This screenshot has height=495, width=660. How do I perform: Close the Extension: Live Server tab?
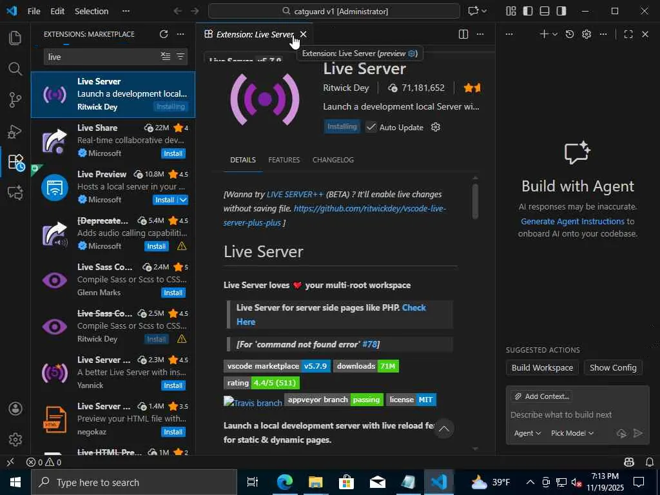point(303,34)
